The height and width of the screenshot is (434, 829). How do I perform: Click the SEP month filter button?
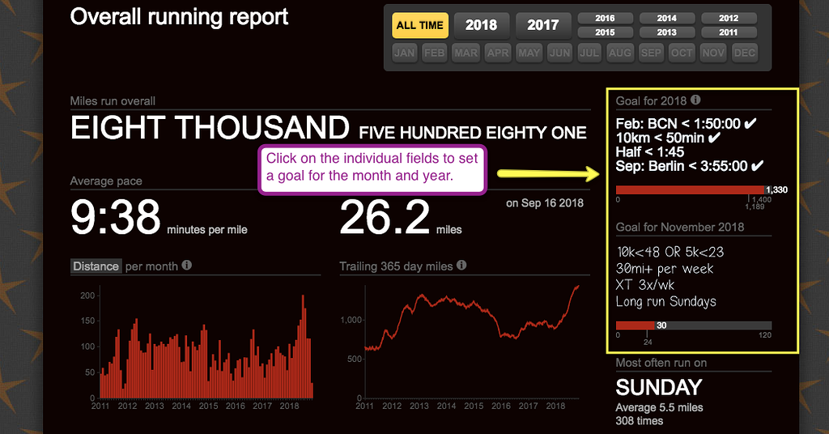651,53
